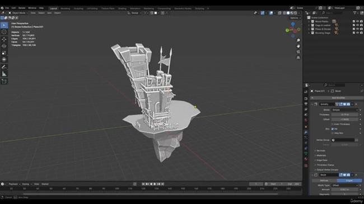Expand the Blocking Stage collection

[309, 33]
